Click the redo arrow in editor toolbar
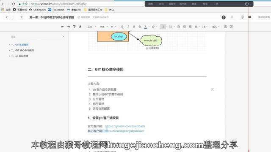 tap(68, 27)
